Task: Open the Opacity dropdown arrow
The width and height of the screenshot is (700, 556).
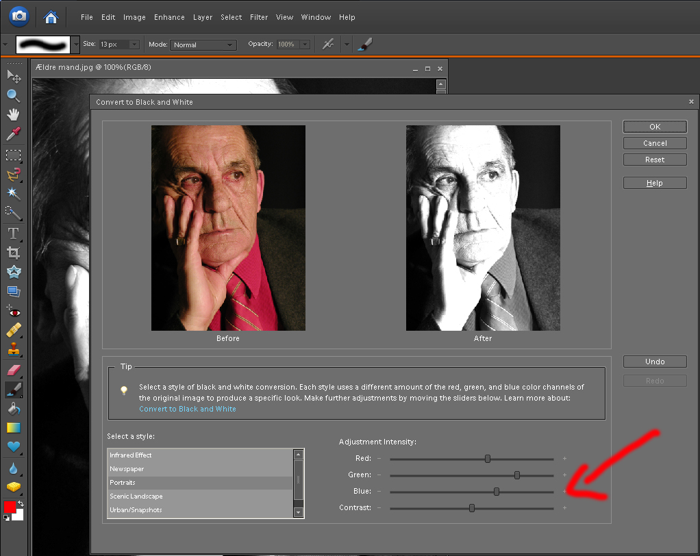Action: (x=304, y=45)
